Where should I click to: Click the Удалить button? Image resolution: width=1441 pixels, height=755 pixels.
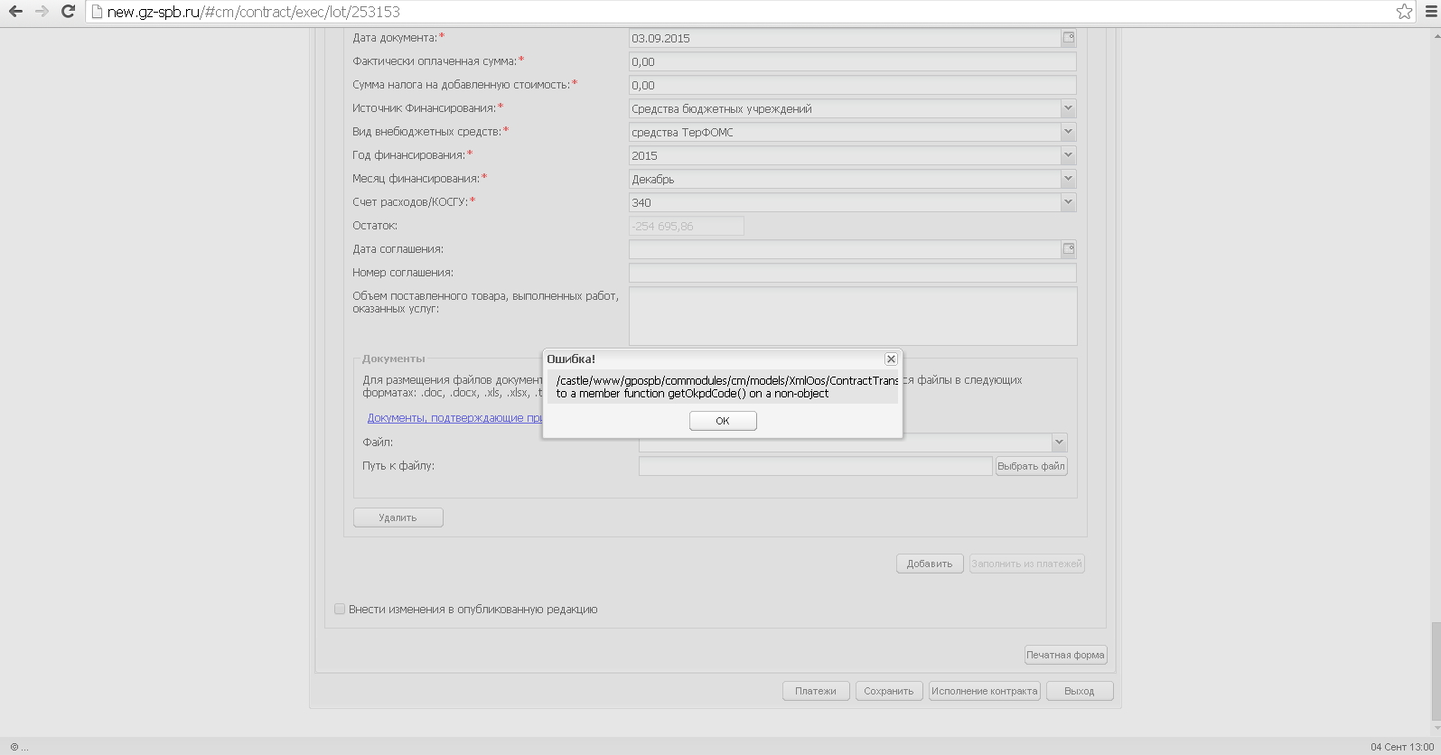(398, 517)
